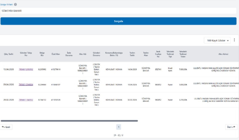Click the Gönderi Takip No column header

click(x=26, y=54)
